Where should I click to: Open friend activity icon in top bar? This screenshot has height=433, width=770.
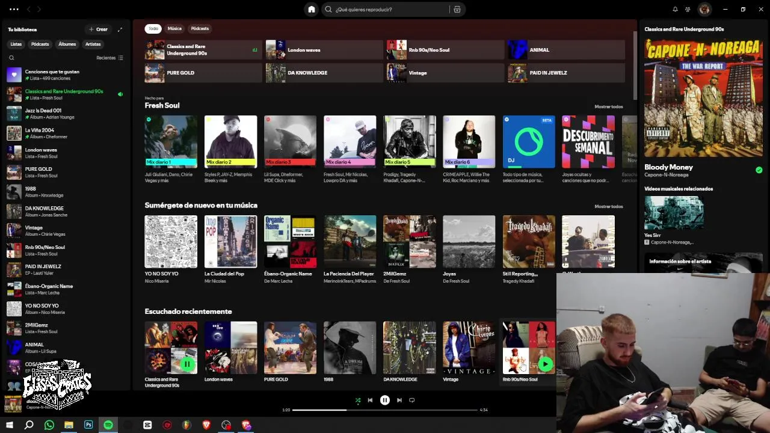click(688, 9)
